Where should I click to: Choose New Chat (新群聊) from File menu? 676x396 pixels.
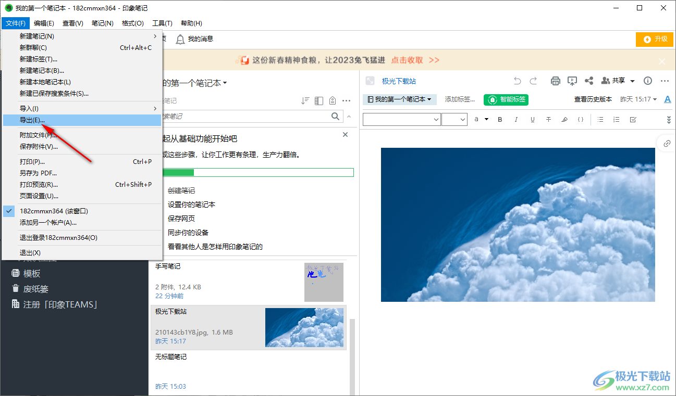[82, 48]
